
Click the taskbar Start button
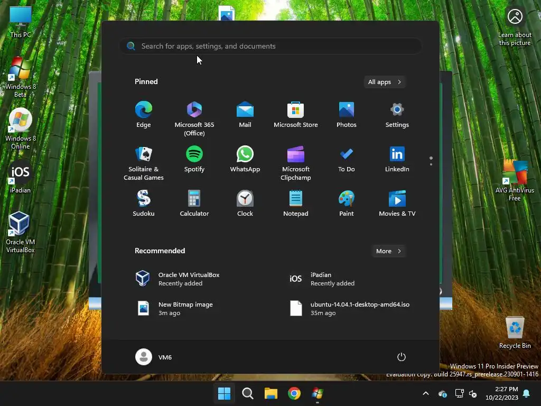pos(224,393)
